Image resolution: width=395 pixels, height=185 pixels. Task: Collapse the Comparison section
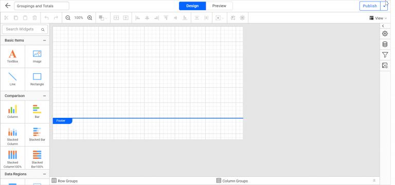click(45, 96)
